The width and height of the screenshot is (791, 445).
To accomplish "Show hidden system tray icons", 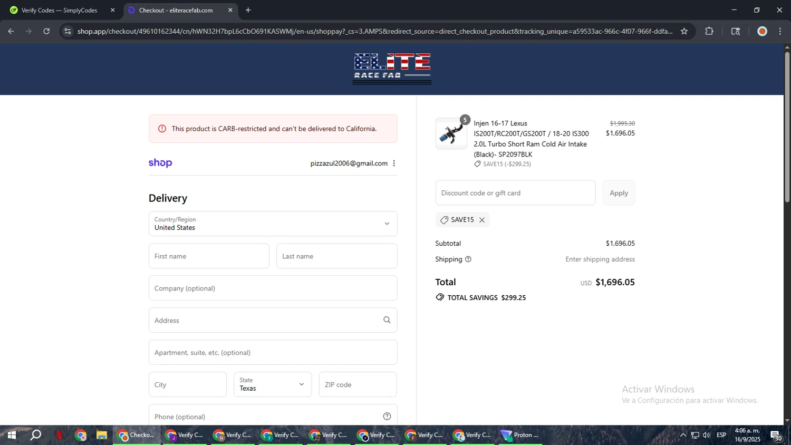I will click(683, 435).
